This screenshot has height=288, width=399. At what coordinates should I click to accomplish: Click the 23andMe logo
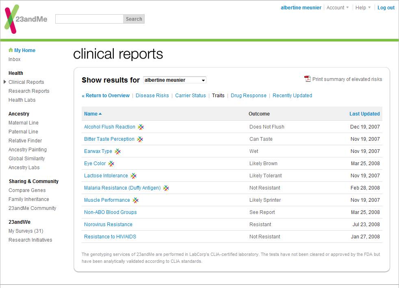(26, 19)
